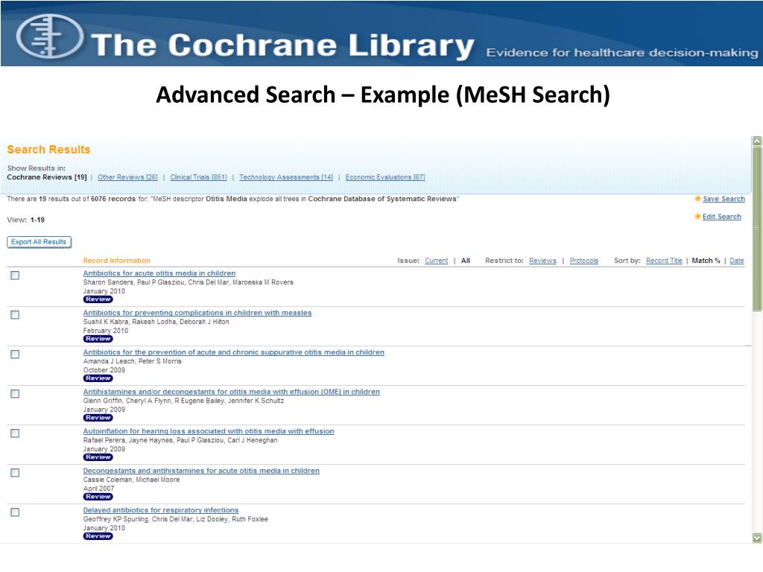Sort results by Match %
Viewport: 763px width, 572px height.
click(706, 261)
